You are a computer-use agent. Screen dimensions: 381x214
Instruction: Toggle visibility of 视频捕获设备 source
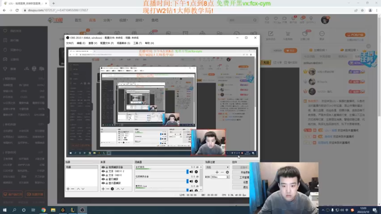pos(103,167)
